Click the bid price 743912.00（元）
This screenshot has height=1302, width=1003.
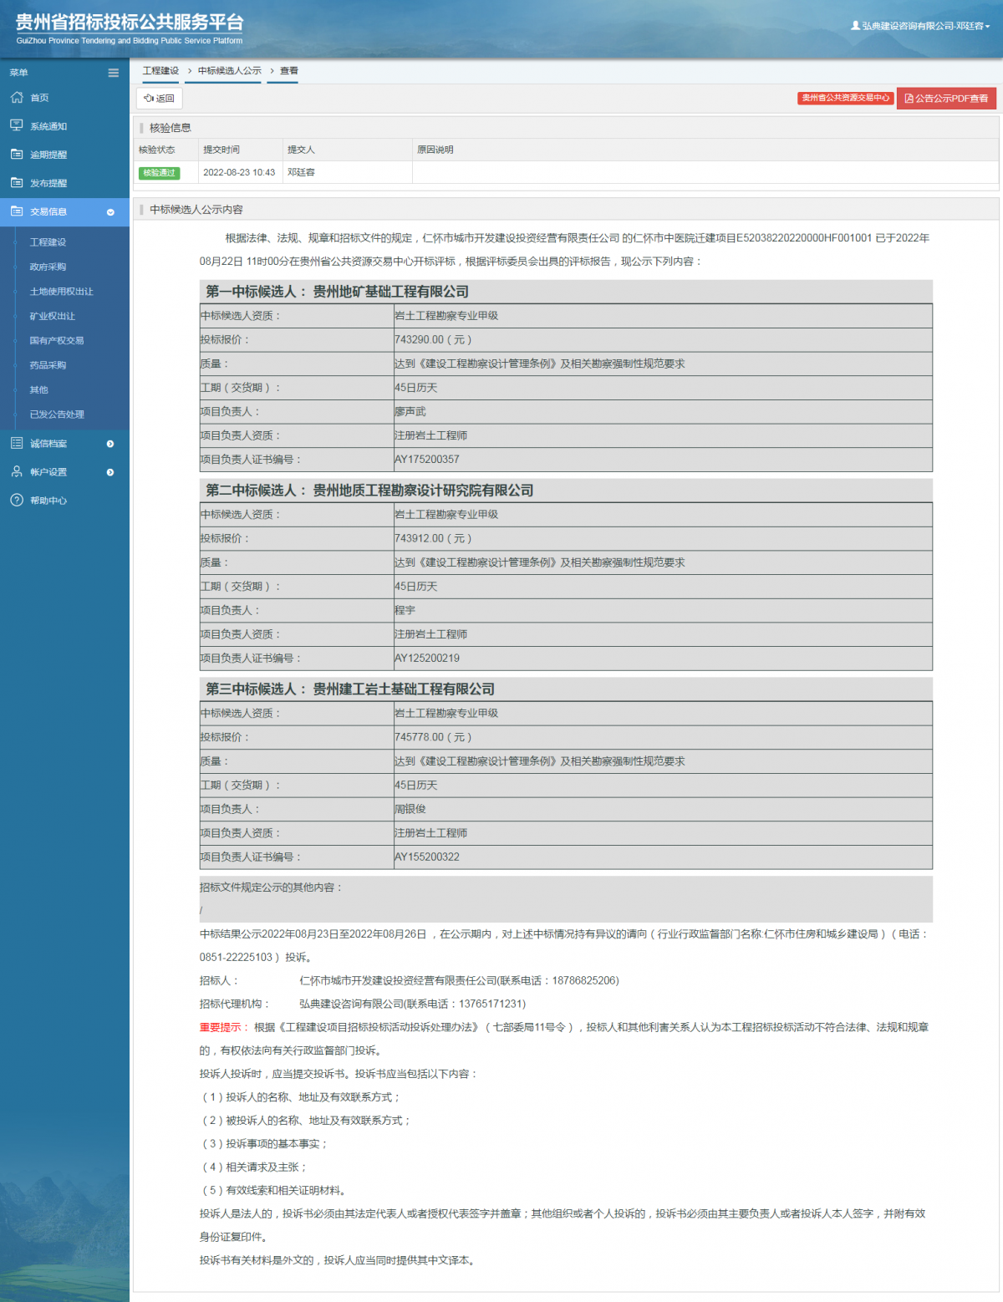pos(434,539)
